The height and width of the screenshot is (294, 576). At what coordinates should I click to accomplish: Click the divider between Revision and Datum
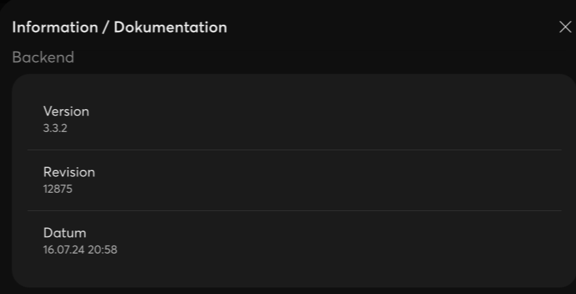tap(294, 210)
